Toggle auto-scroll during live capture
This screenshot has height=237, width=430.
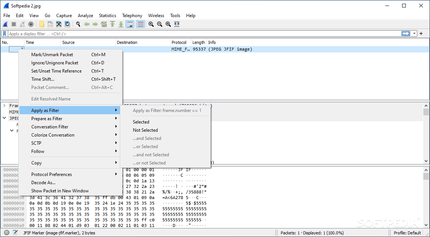point(130,24)
